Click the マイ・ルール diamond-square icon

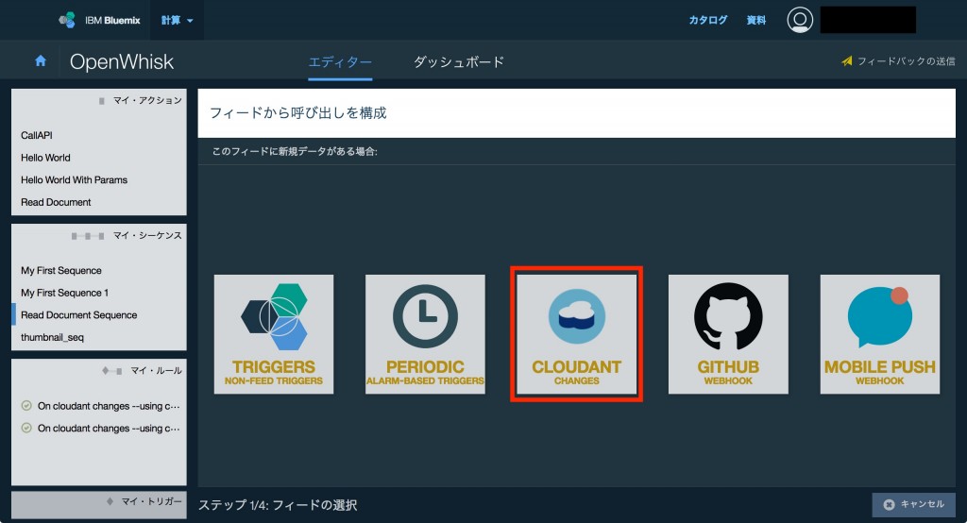tap(111, 371)
